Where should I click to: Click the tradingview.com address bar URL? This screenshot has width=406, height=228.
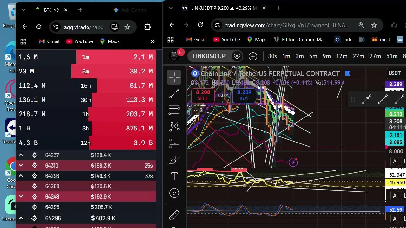click(x=287, y=25)
